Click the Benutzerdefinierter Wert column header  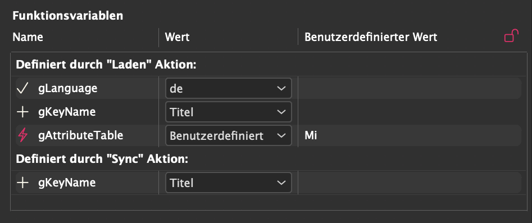[x=371, y=37]
